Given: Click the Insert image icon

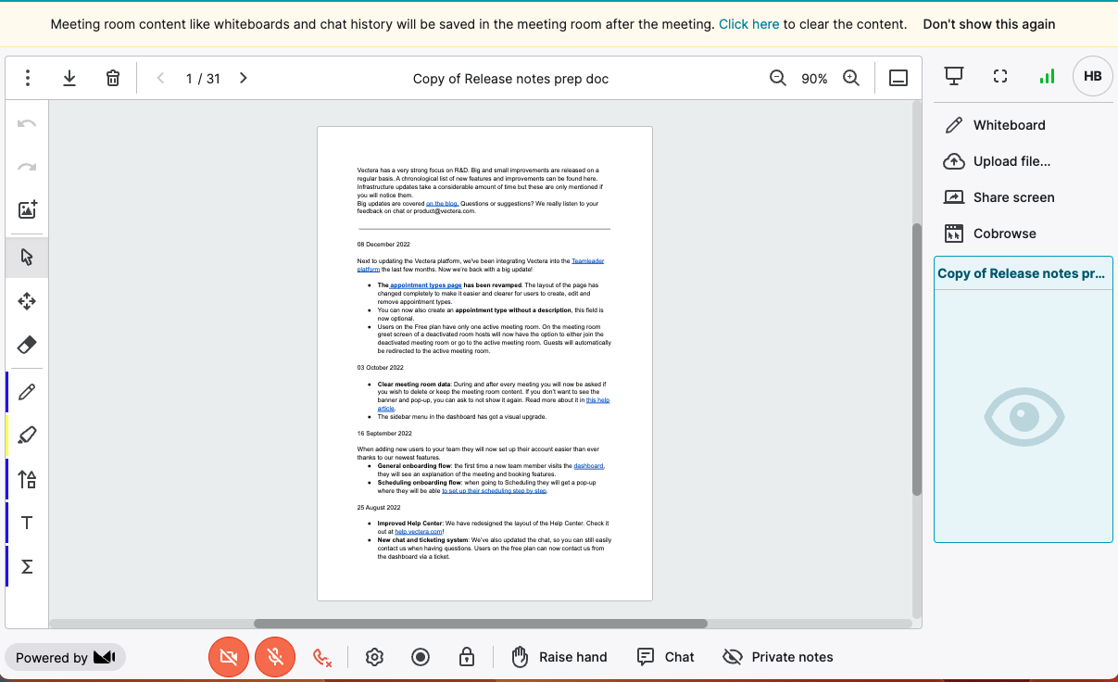Looking at the screenshot, I should tap(27, 209).
